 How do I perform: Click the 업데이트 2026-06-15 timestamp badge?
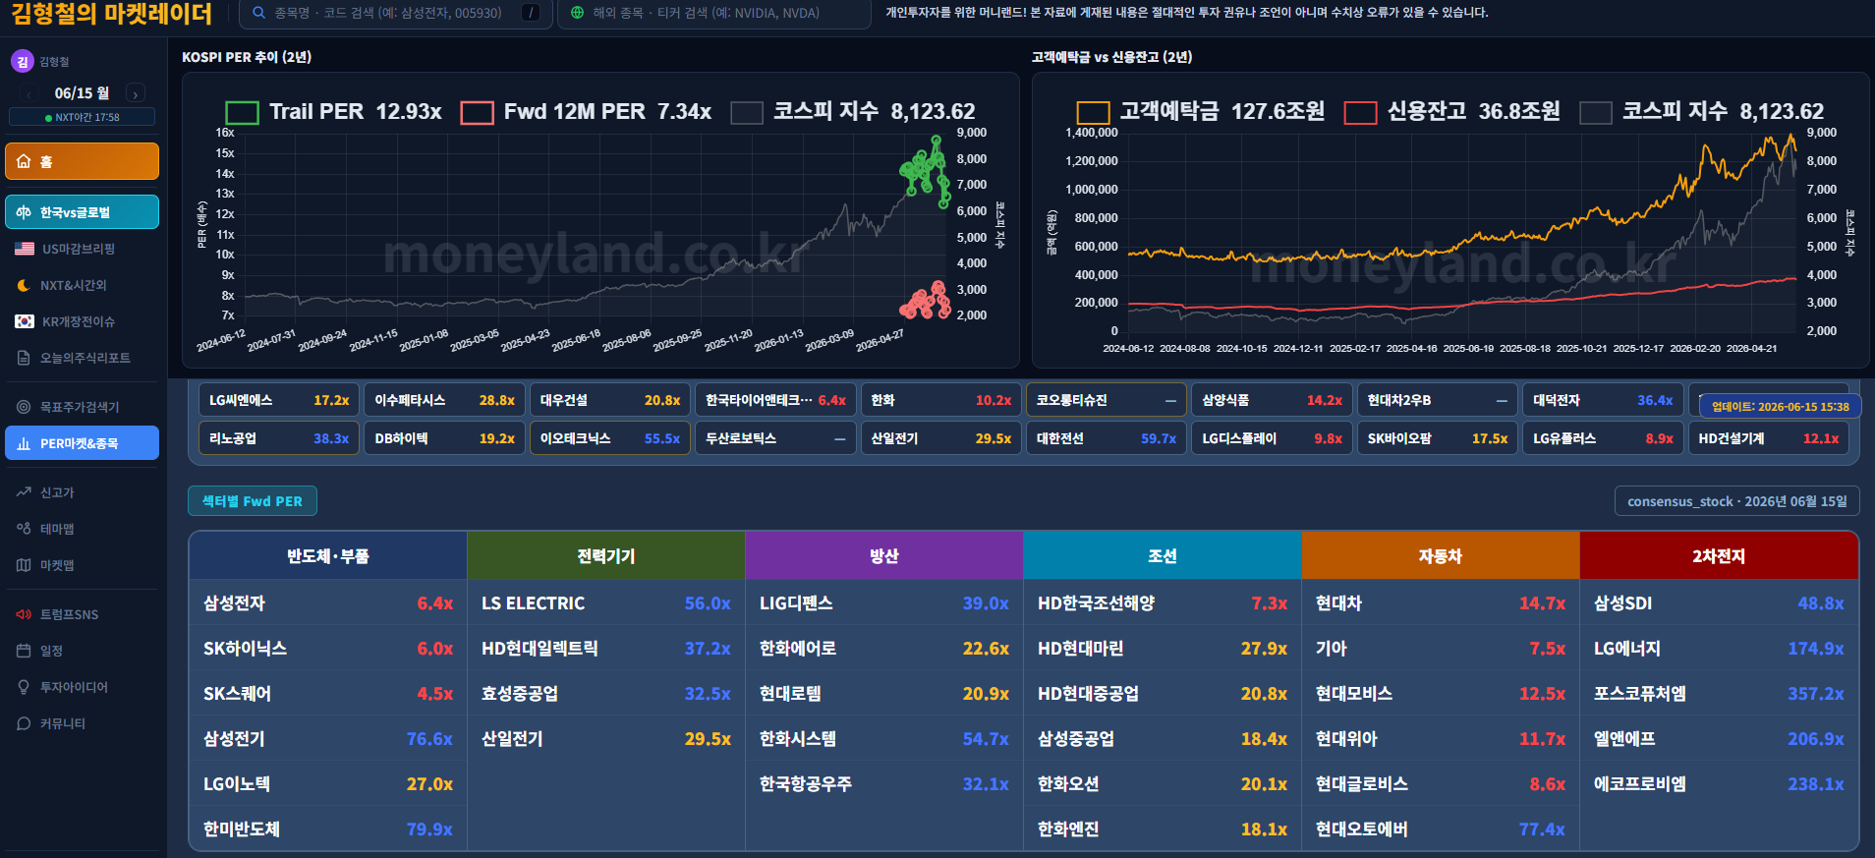coord(1780,406)
